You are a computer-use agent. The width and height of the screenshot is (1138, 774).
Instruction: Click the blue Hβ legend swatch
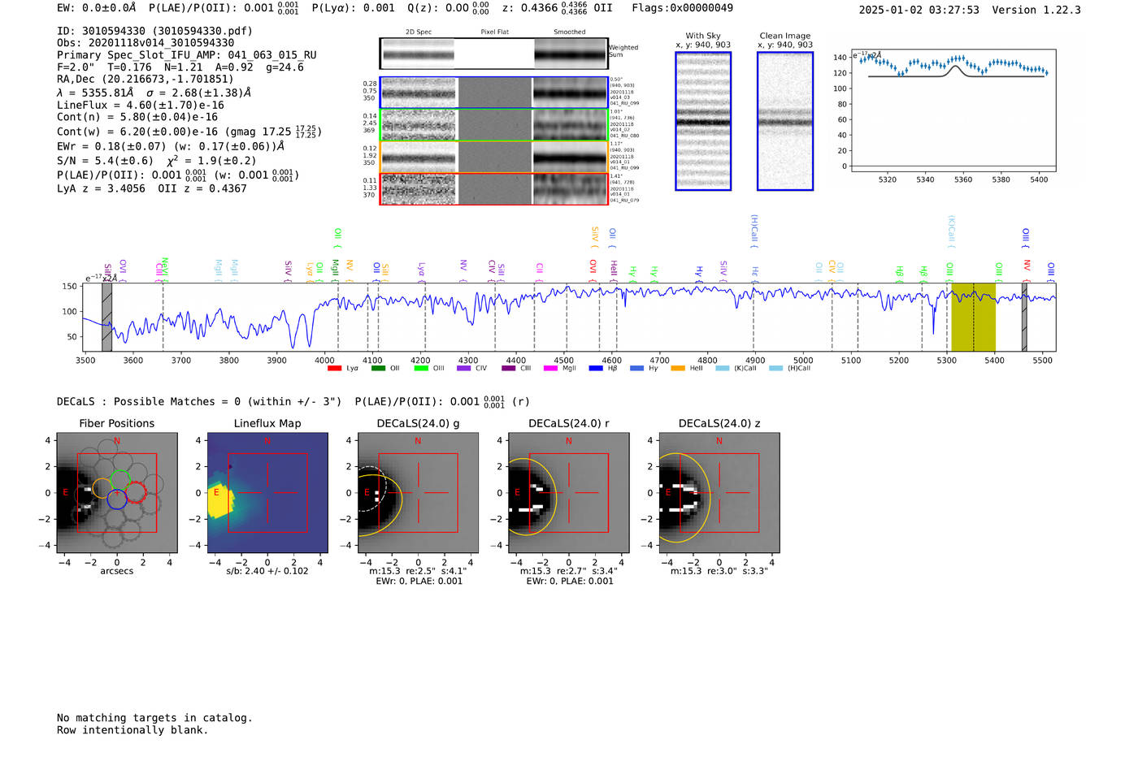[x=596, y=369]
